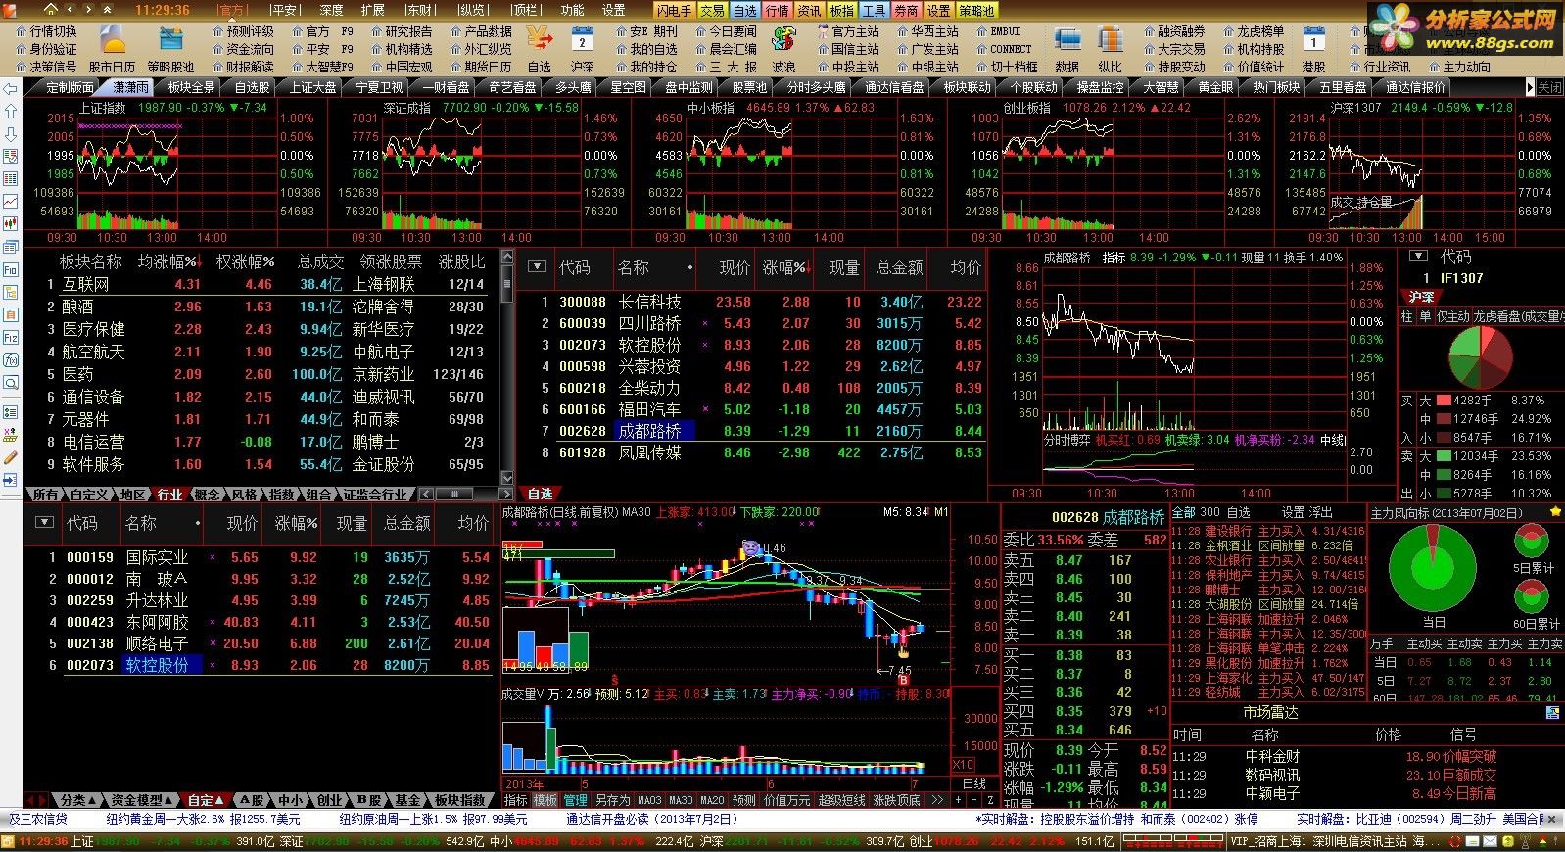Expand the 资金模型▲ popup tab
Viewport: 1565px width, 852px height.
click(x=142, y=800)
